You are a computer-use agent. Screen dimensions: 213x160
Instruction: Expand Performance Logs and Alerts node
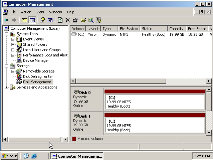point(13,55)
